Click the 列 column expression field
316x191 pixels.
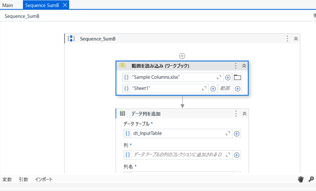(x=178, y=155)
